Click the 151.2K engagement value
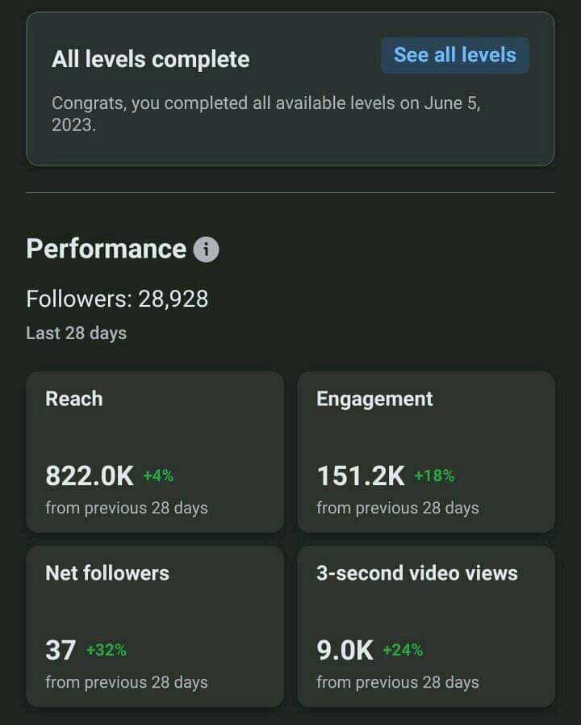 click(361, 476)
